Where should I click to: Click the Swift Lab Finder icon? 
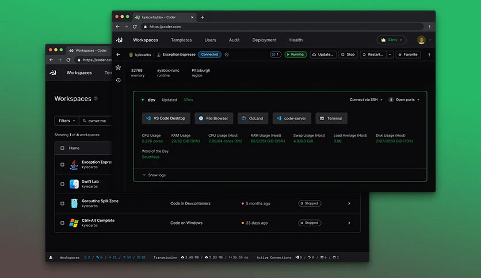74,184
